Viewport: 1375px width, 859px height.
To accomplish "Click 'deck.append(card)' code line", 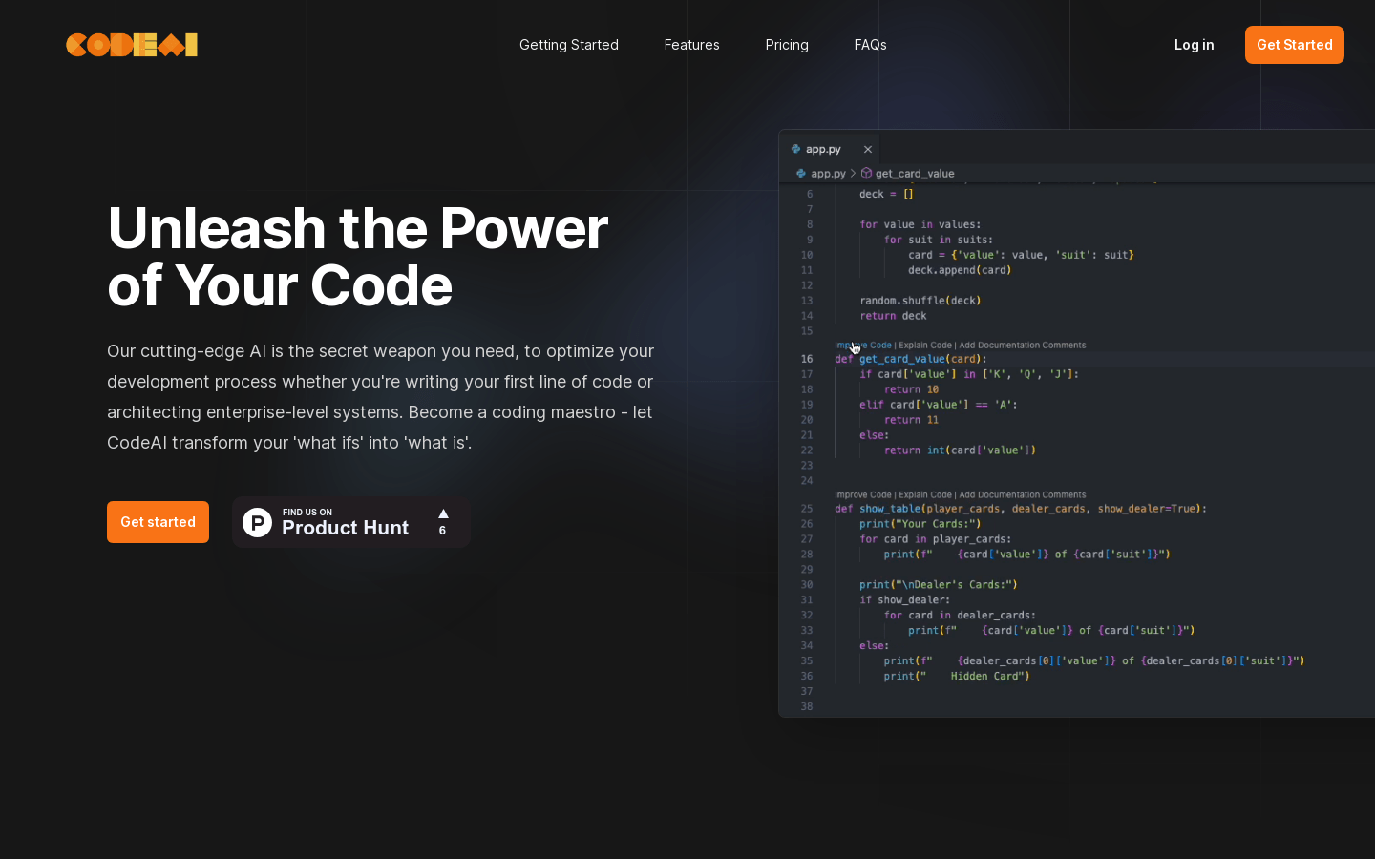I will tap(960, 270).
